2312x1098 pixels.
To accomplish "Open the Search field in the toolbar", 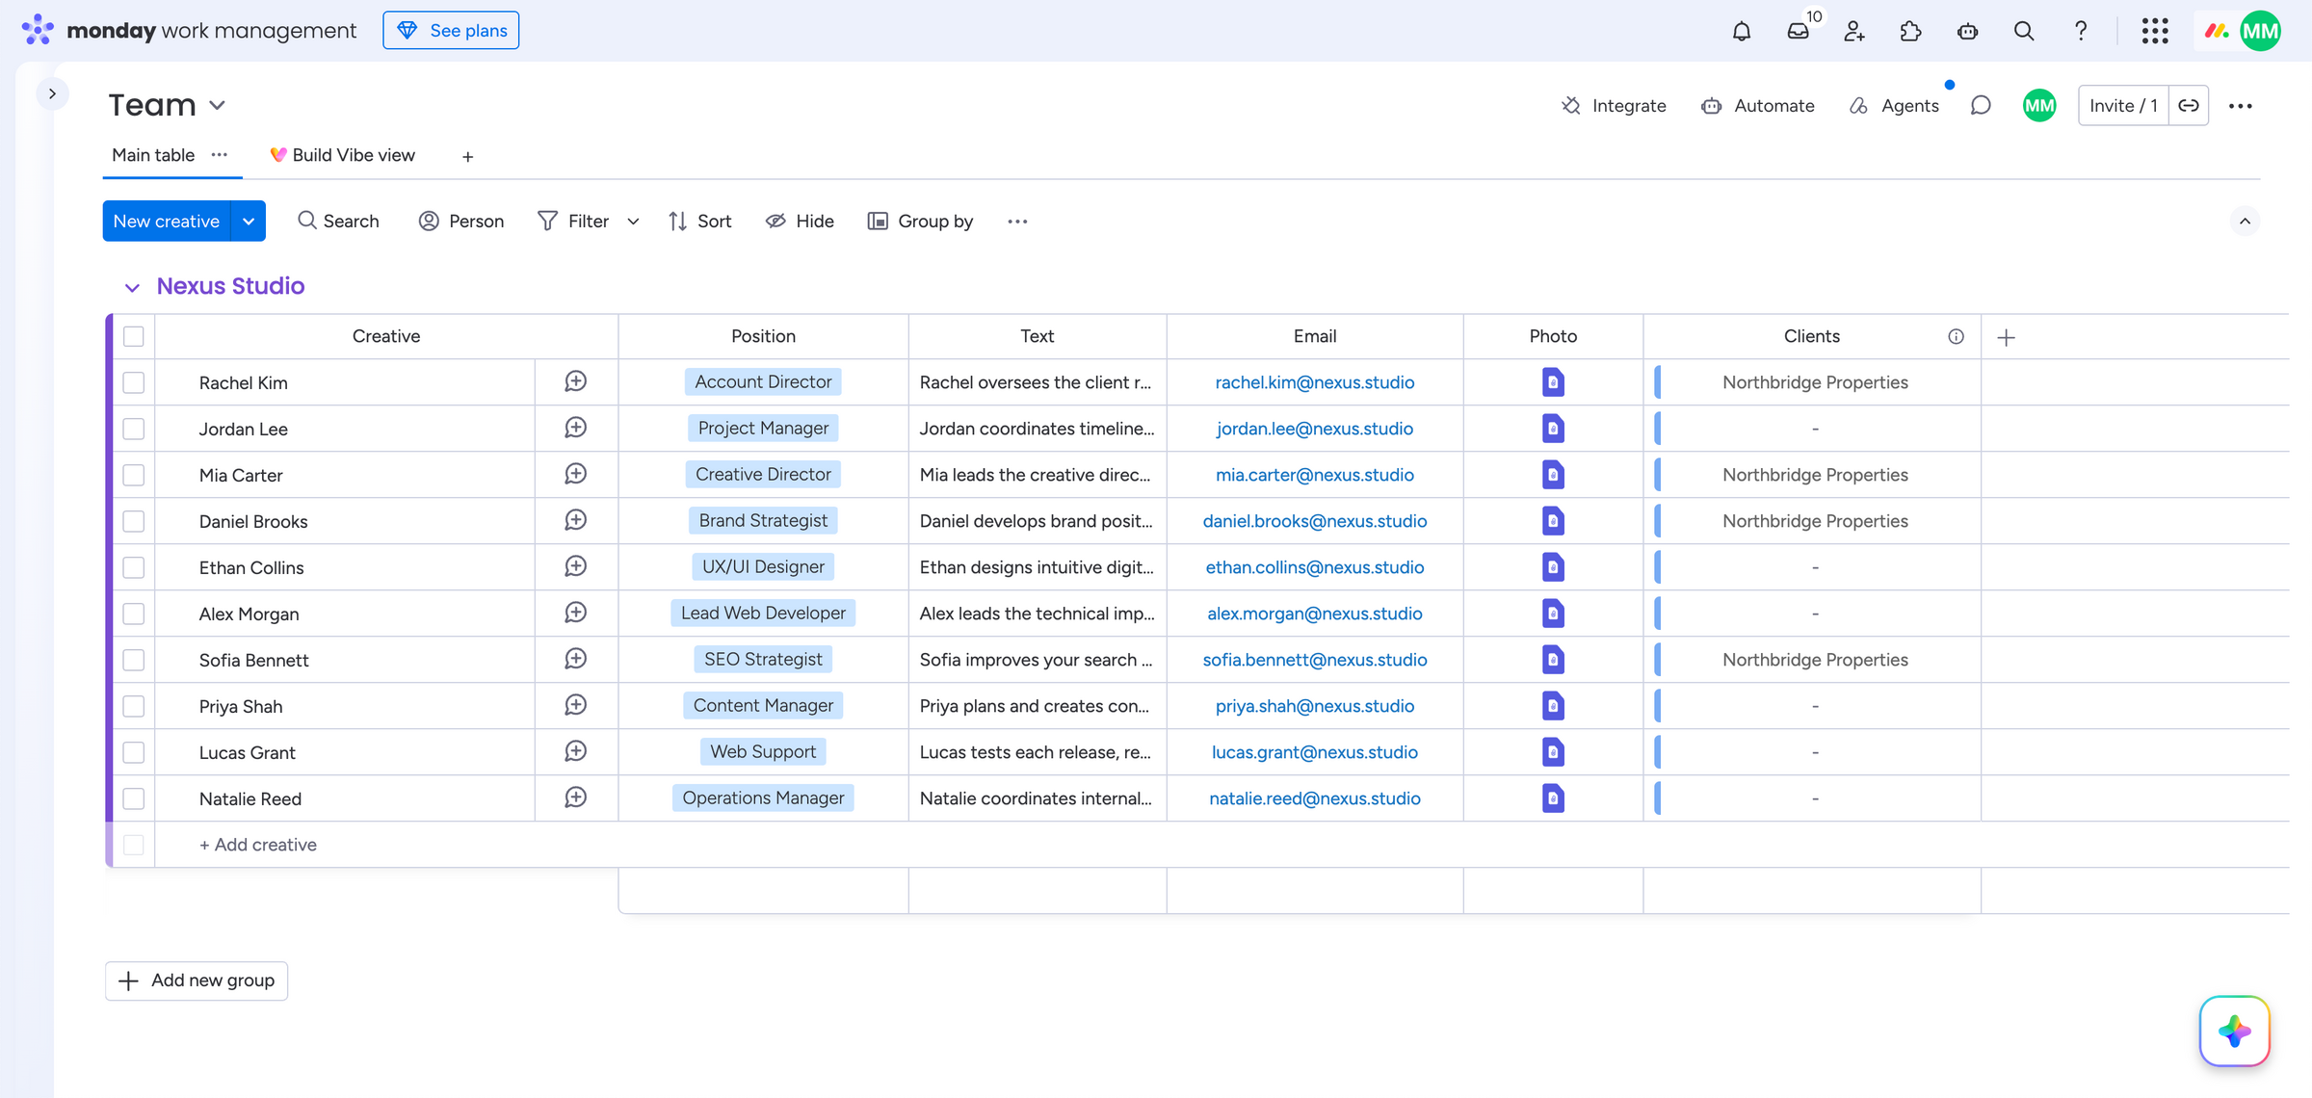I will (x=338, y=222).
